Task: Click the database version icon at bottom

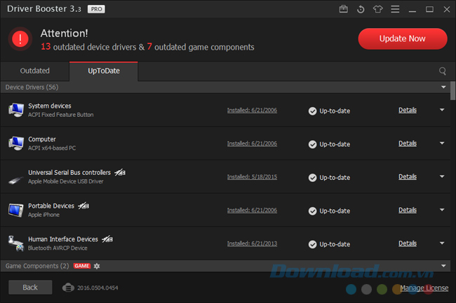Action: tap(68, 288)
